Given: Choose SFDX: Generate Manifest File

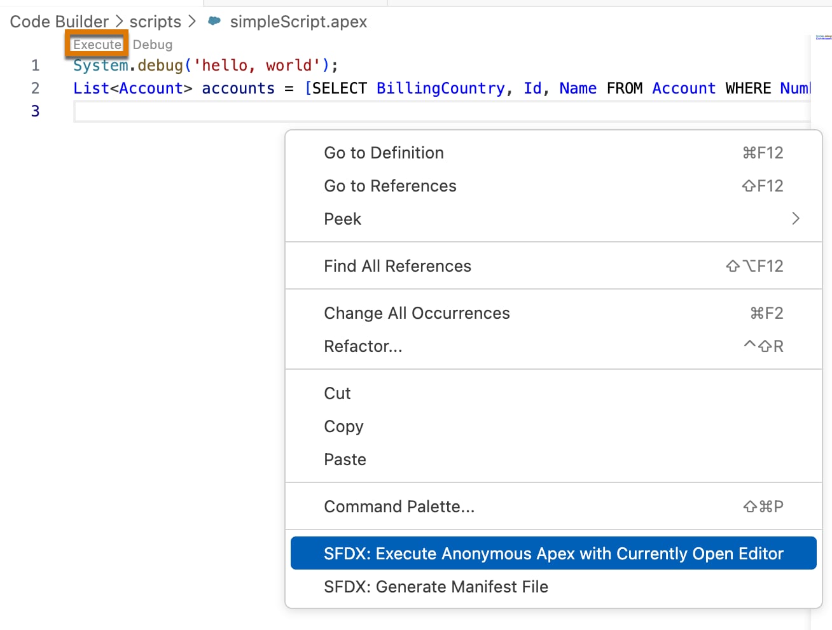Looking at the screenshot, I should (x=553, y=587).
